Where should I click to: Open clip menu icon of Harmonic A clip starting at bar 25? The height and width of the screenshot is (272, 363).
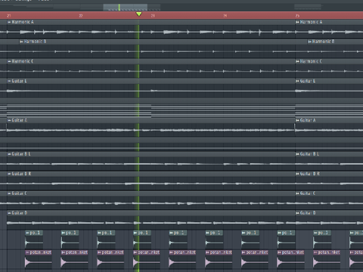(297, 22)
